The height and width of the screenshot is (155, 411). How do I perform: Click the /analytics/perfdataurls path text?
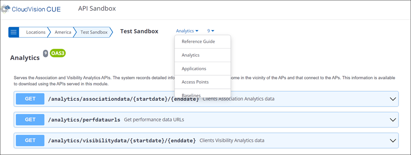[84, 120]
